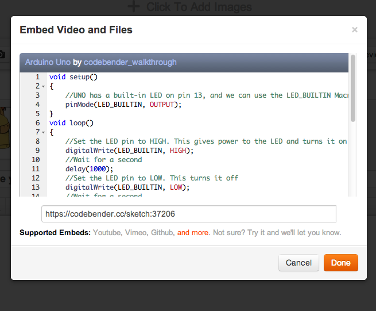Open the 'and more' supported embeds link
This screenshot has height=311, width=376.
point(193,232)
